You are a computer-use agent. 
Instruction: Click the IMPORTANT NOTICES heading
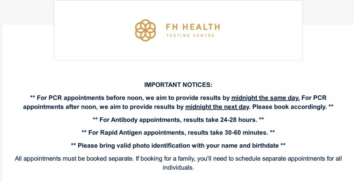(178, 85)
